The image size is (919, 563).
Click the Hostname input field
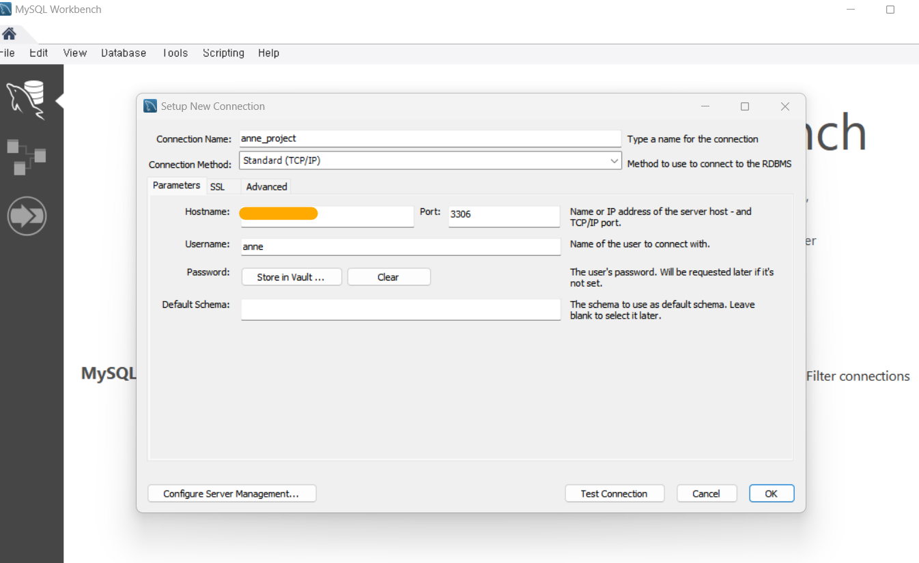coord(327,216)
